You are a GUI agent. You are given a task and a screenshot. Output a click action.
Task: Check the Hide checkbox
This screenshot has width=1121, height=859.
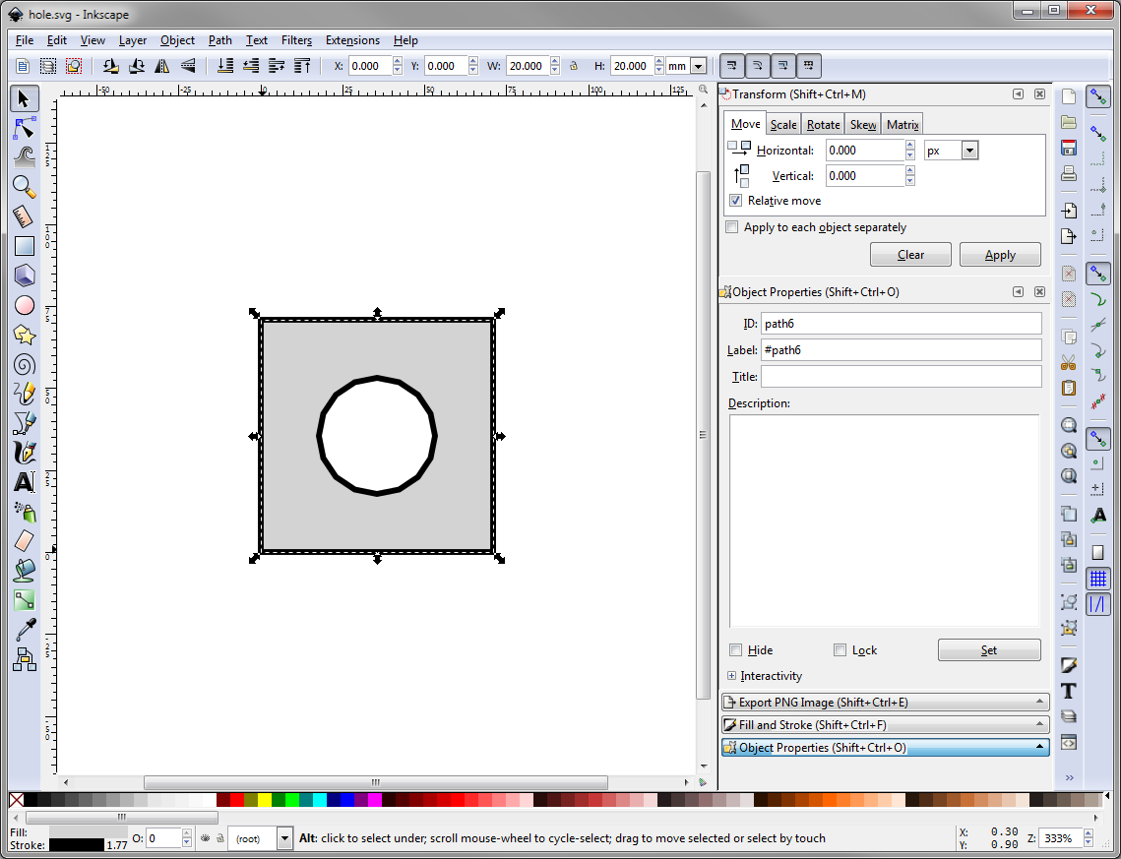(x=736, y=650)
